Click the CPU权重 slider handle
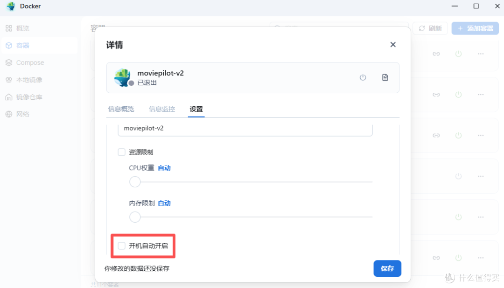504x288 pixels. point(135,182)
